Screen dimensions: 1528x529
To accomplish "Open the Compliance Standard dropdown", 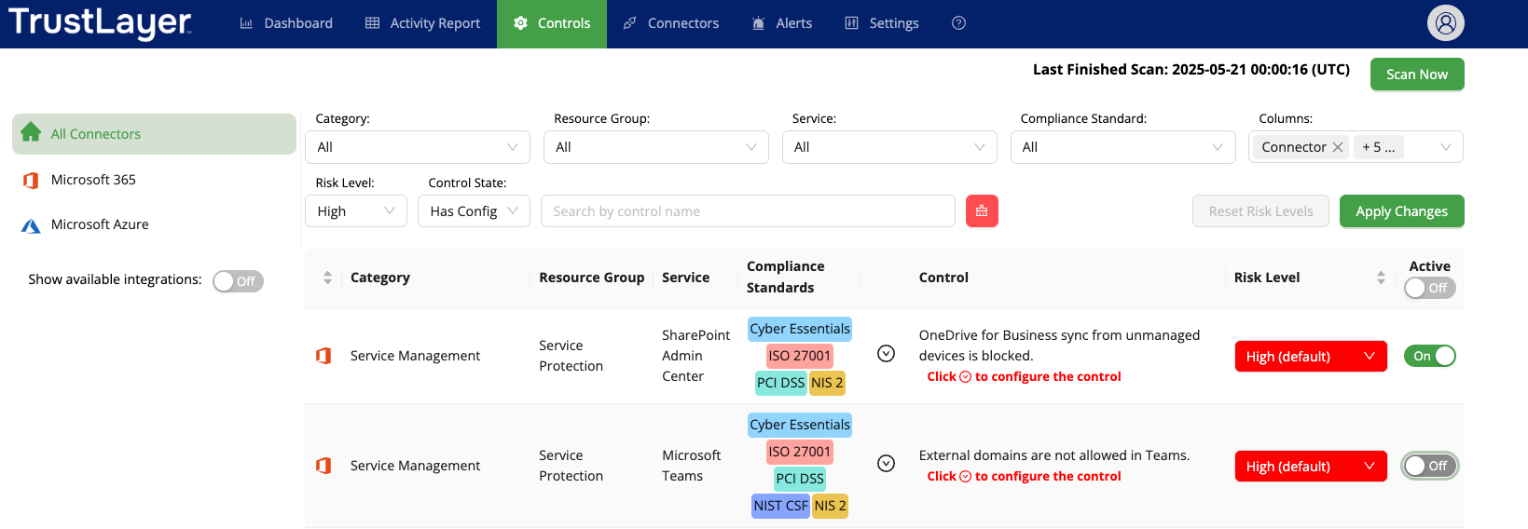I will click(1122, 147).
